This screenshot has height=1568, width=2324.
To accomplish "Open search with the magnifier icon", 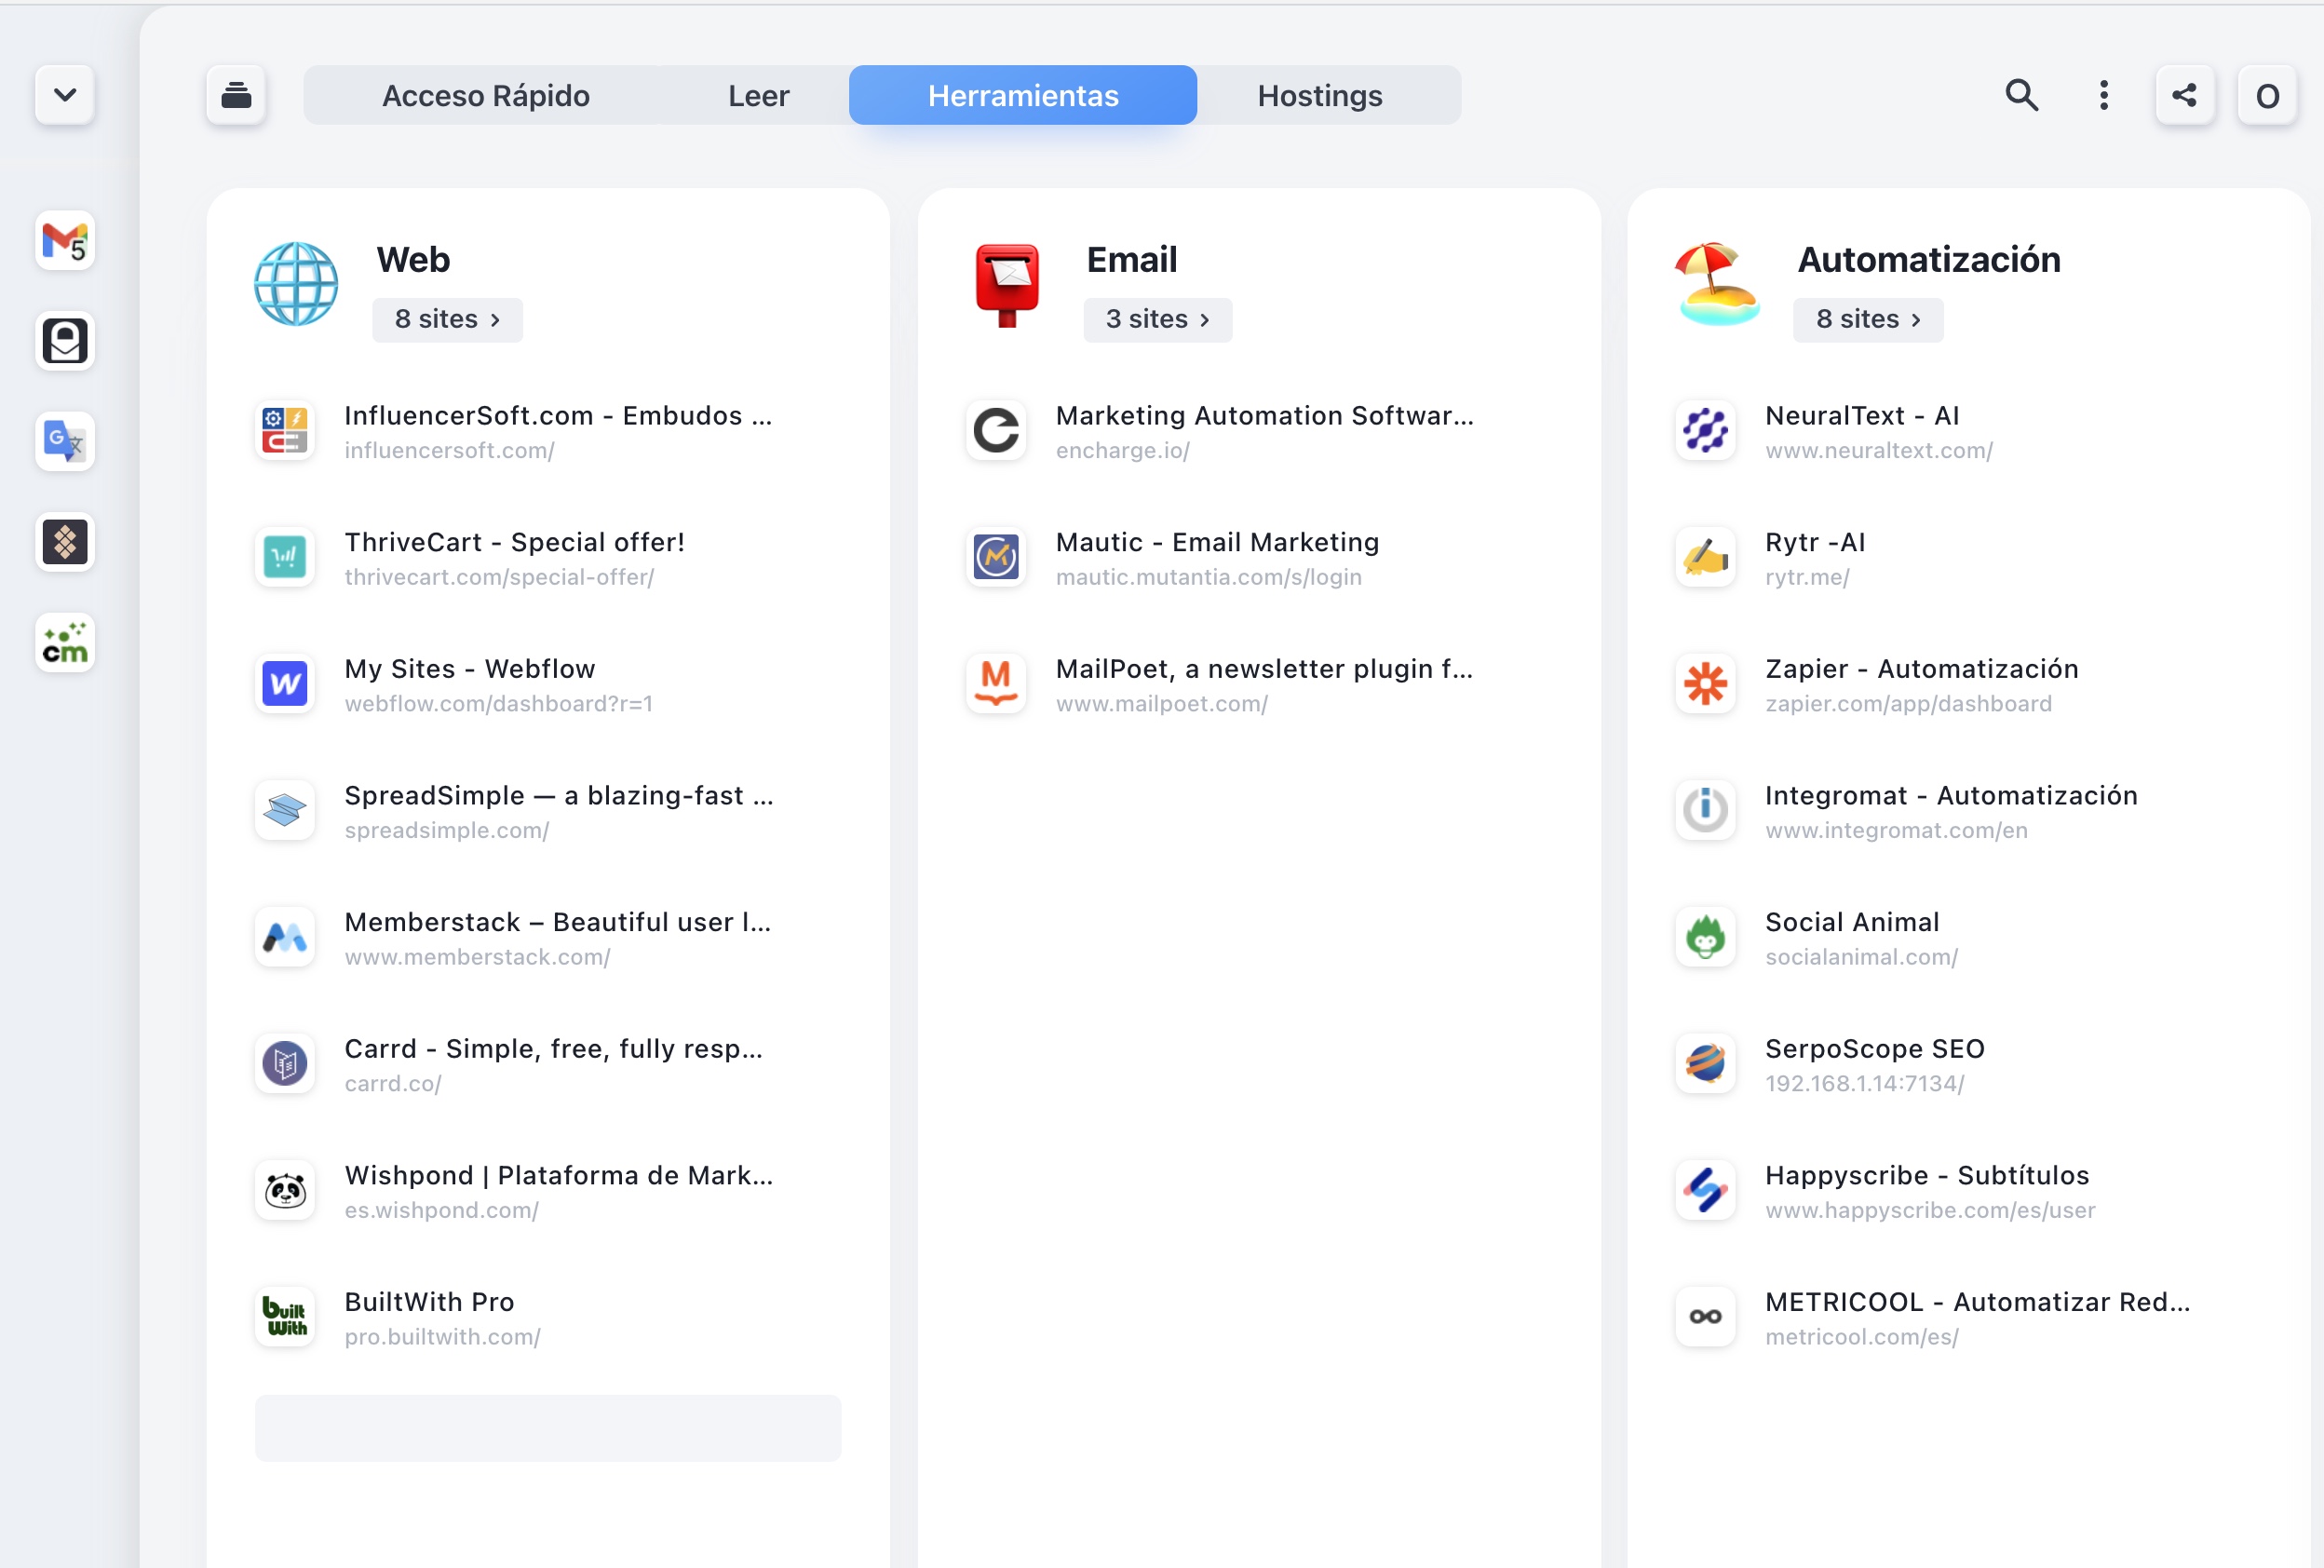I will pyautogui.click(x=2021, y=95).
